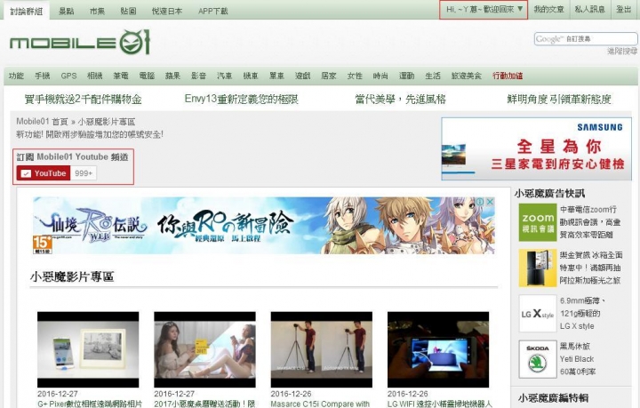
Task: Open the user dropdown 'Hi, ~Y蔥~ 歡迎回來'
Action: click(484, 10)
